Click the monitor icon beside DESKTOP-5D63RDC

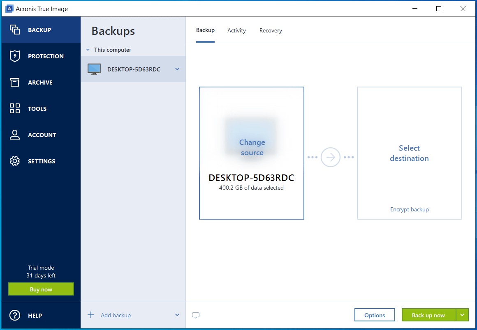point(94,69)
